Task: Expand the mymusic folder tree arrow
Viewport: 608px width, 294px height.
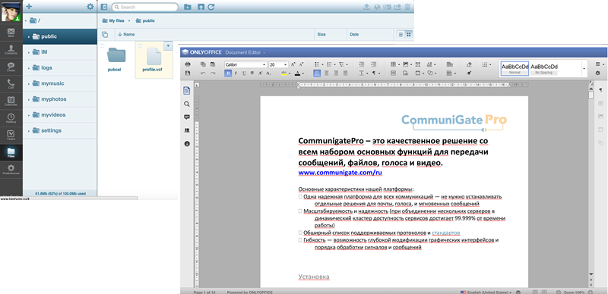Action: (x=29, y=83)
